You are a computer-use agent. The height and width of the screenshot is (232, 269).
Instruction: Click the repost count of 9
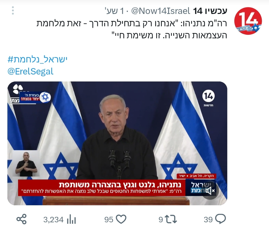[161, 220]
